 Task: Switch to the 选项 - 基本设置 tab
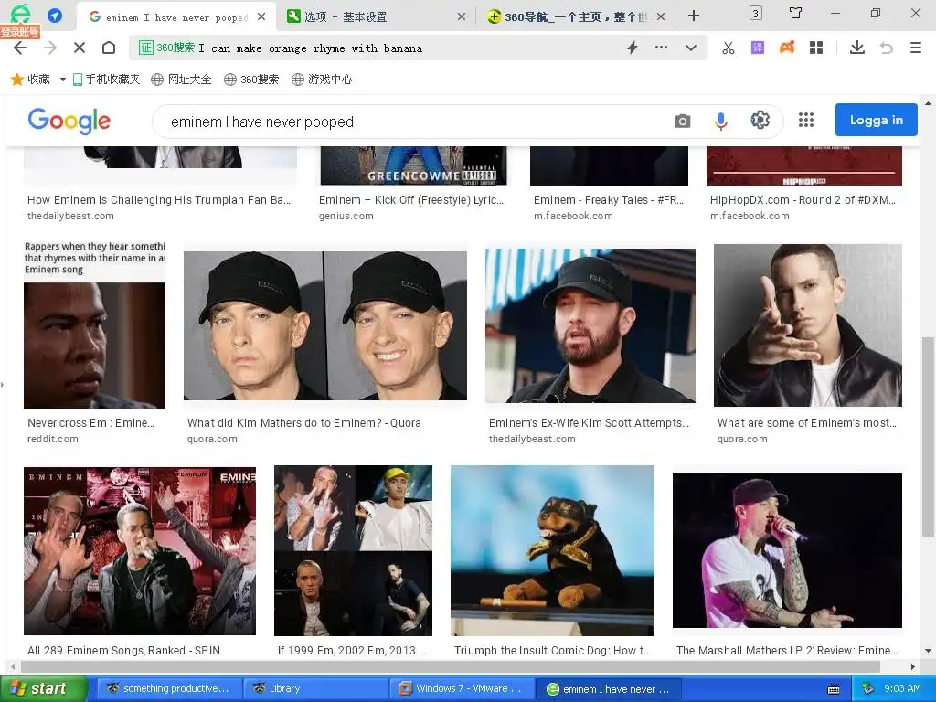pos(376,16)
